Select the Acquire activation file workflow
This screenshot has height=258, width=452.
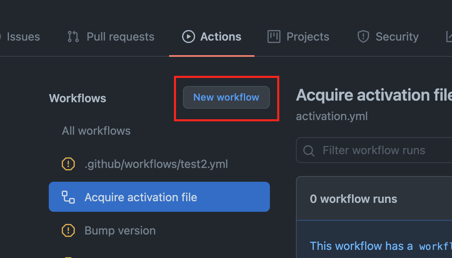(141, 197)
